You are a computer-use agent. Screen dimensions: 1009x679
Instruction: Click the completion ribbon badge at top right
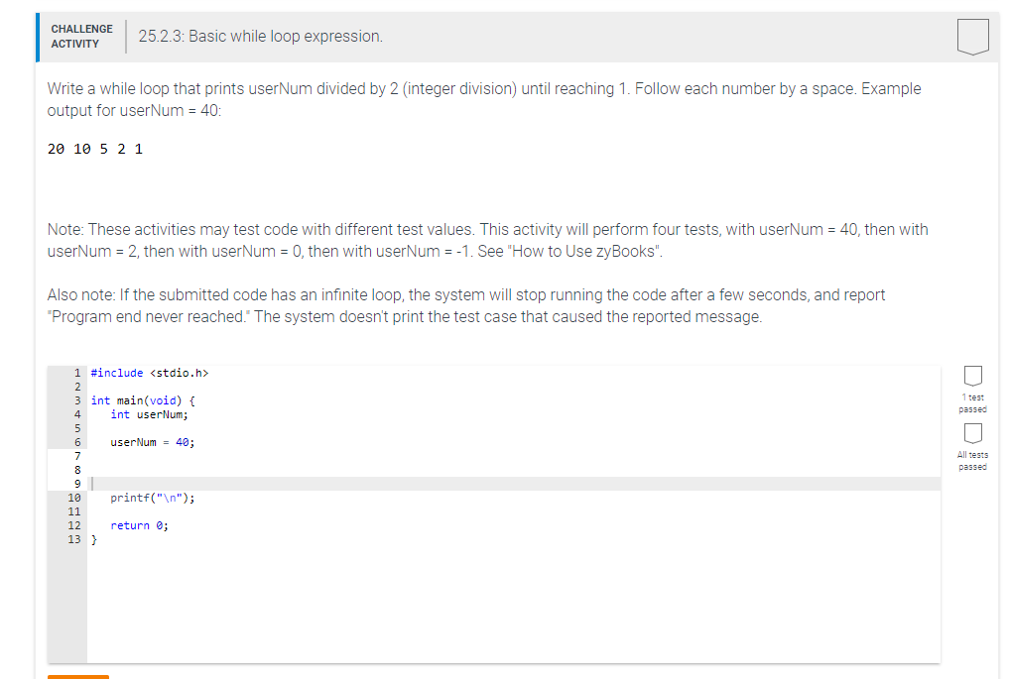[x=972, y=36]
